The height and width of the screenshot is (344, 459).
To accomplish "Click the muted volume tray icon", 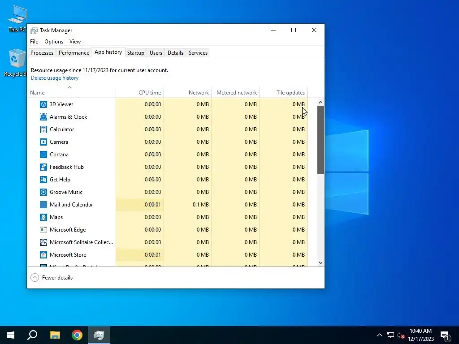I will (401, 335).
